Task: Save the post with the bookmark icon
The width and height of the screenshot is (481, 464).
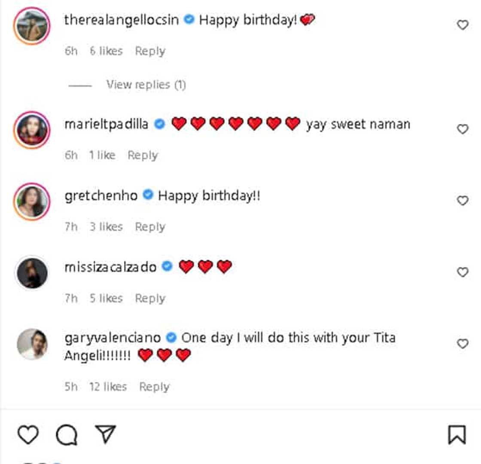Action: click(x=457, y=435)
